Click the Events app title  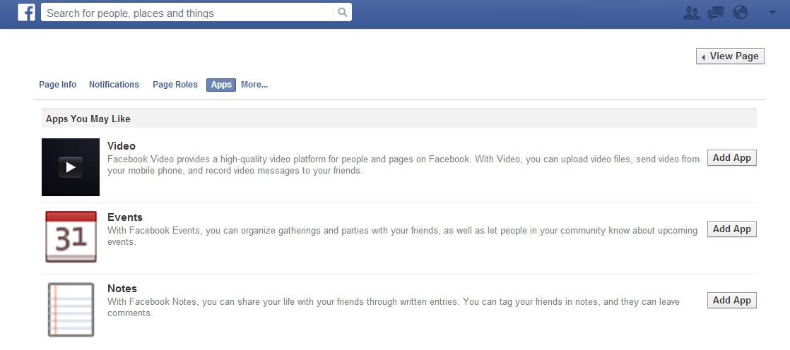point(125,217)
